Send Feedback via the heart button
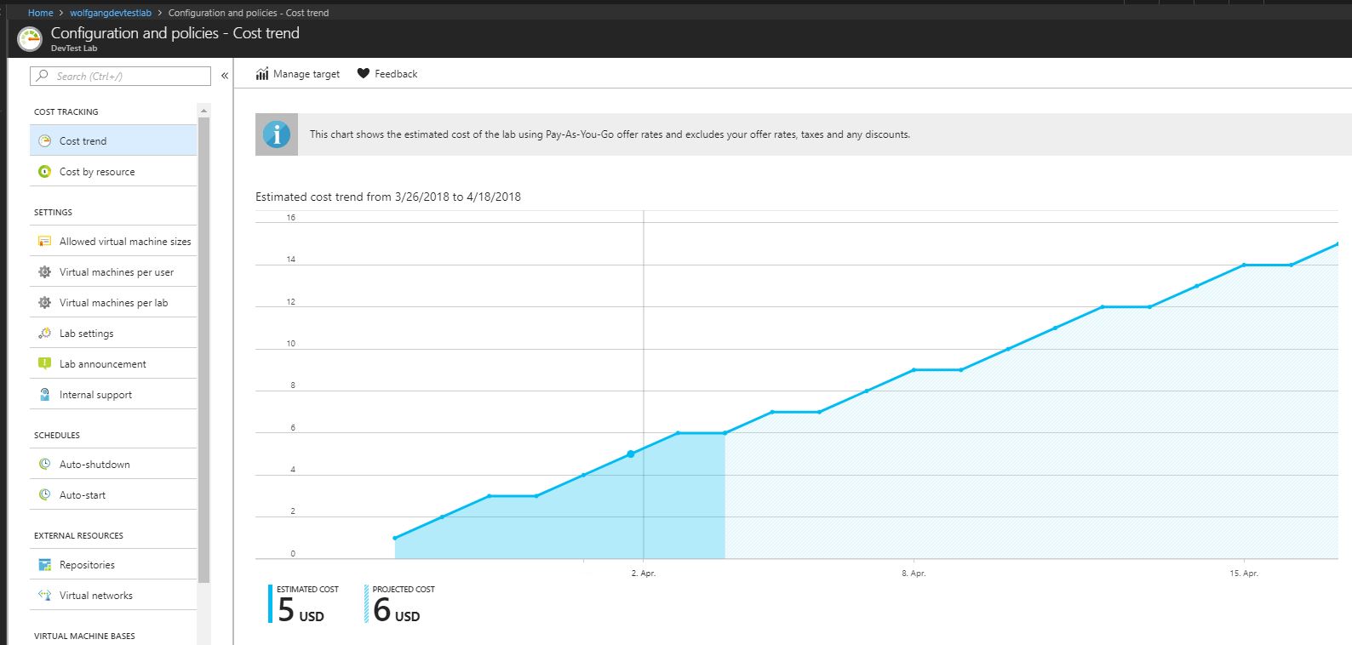 pyautogui.click(x=387, y=74)
